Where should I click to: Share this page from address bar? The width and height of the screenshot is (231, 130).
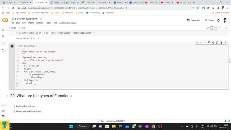click(193, 8)
